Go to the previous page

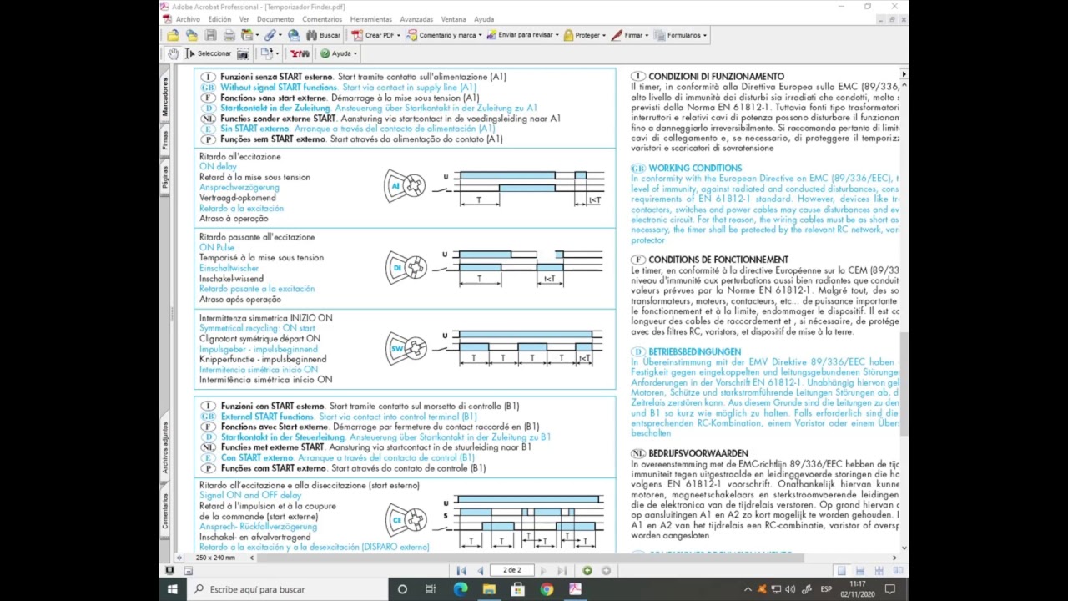point(480,571)
